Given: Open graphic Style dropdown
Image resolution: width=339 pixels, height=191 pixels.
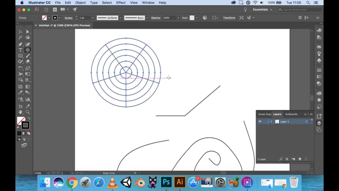Looking at the screenshot, I should 197,18.
